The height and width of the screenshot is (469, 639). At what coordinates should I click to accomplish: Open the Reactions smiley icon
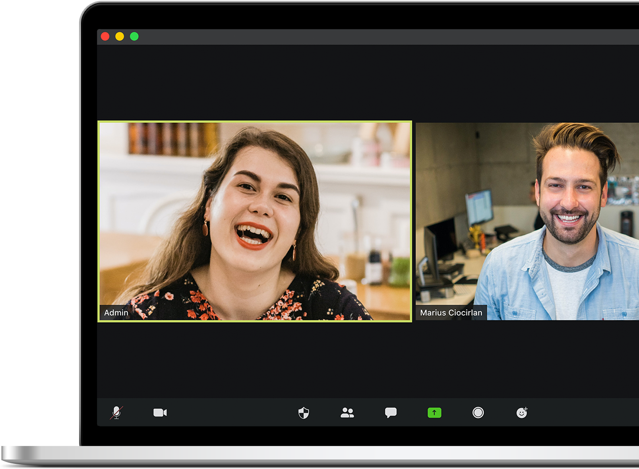(522, 413)
